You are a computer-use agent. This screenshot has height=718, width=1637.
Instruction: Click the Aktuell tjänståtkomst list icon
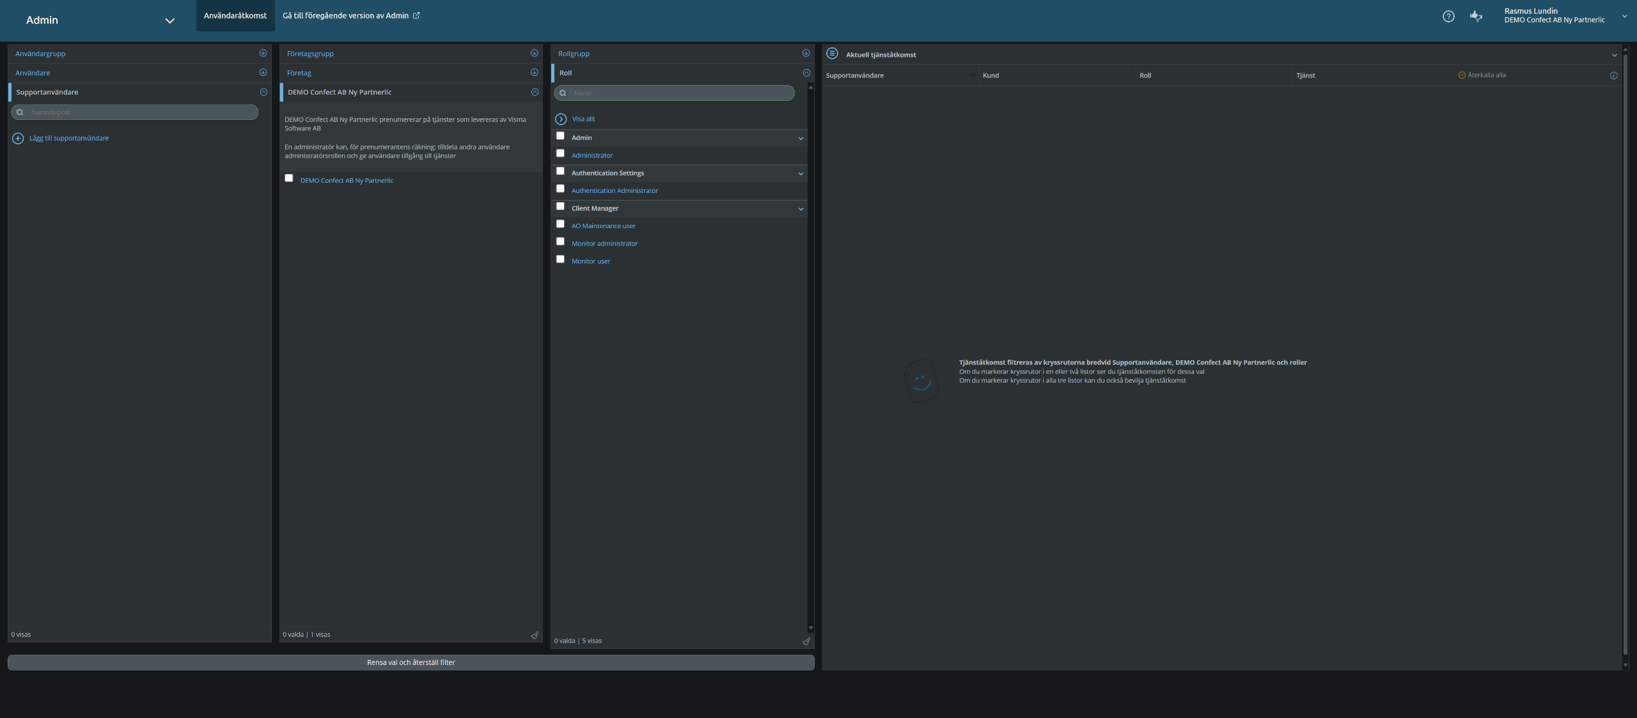(x=832, y=54)
